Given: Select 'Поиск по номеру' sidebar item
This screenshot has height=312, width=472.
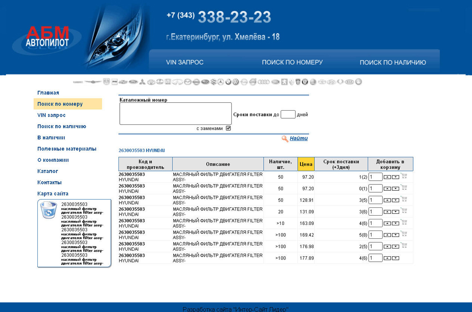Looking at the screenshot, I should point(68,104).
